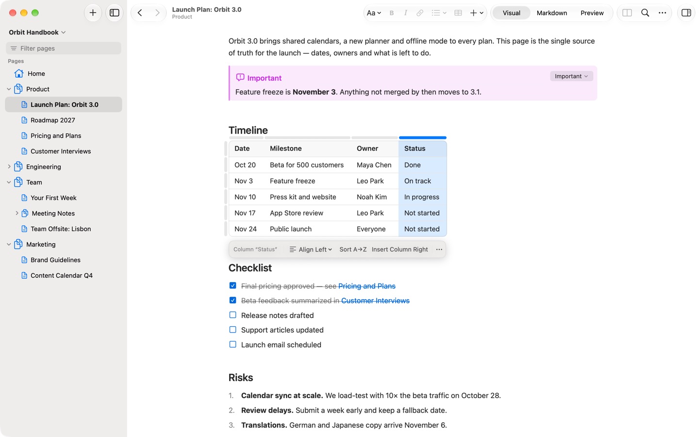Insert a table from the toolbar
The image size is (699, 437).
coord(458,13)
